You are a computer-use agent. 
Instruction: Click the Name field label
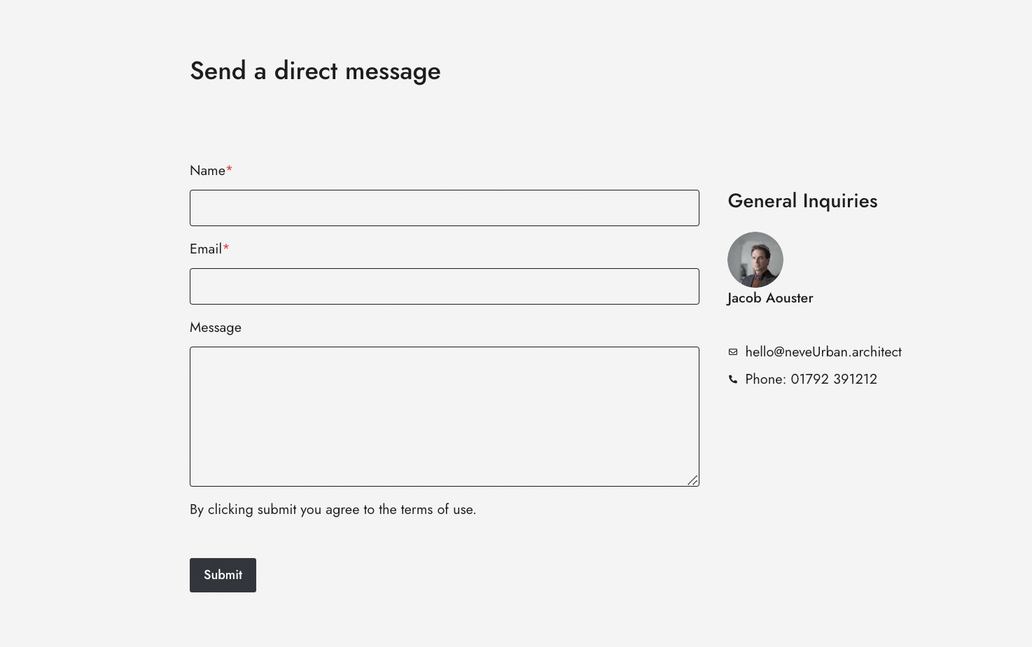(x=207, y=170)
